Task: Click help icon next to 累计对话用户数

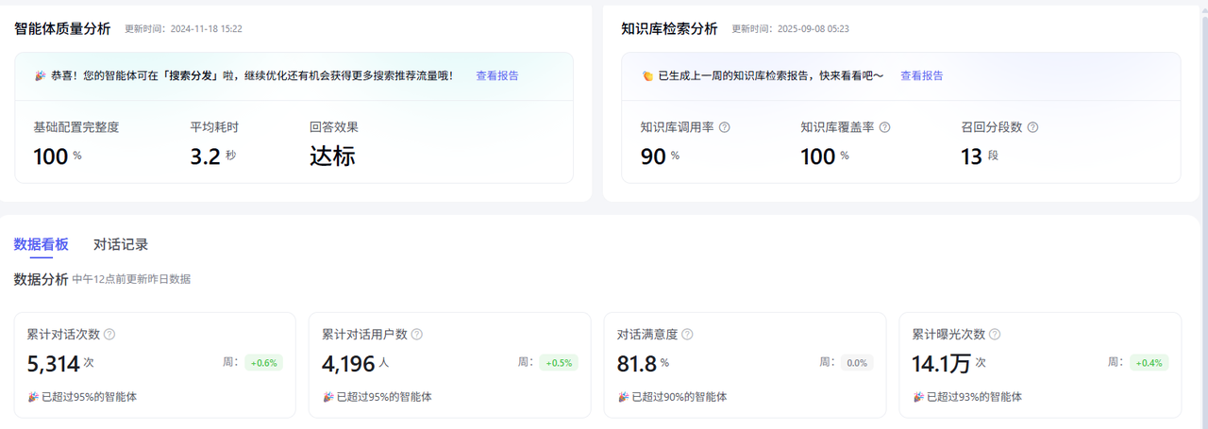Action: (x=417, y=334)
